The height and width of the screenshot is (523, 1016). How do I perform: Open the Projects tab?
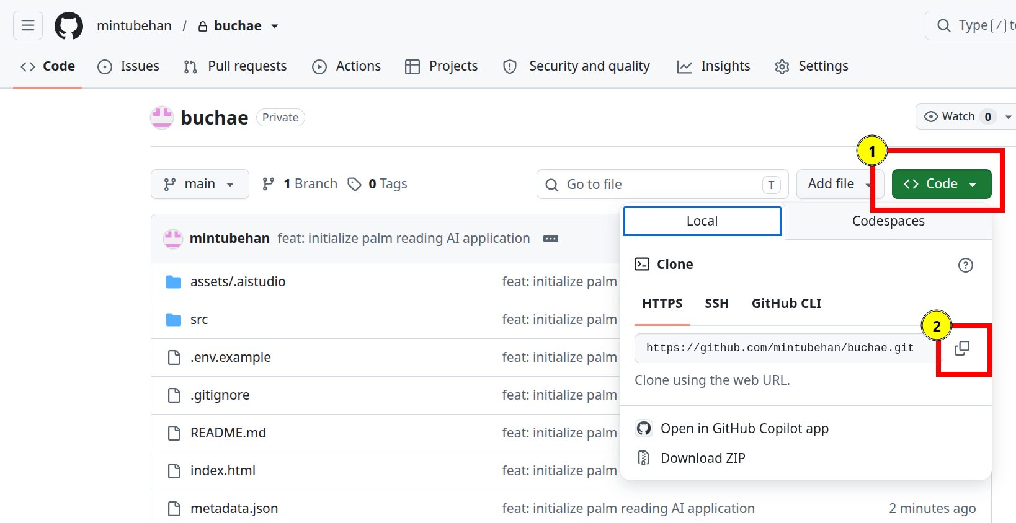(441, 66)
